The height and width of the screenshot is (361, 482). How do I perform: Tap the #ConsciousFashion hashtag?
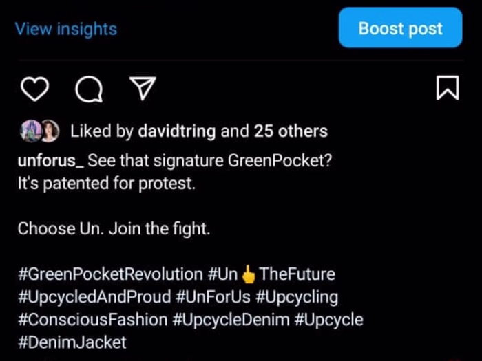click(x=92, y=320)
